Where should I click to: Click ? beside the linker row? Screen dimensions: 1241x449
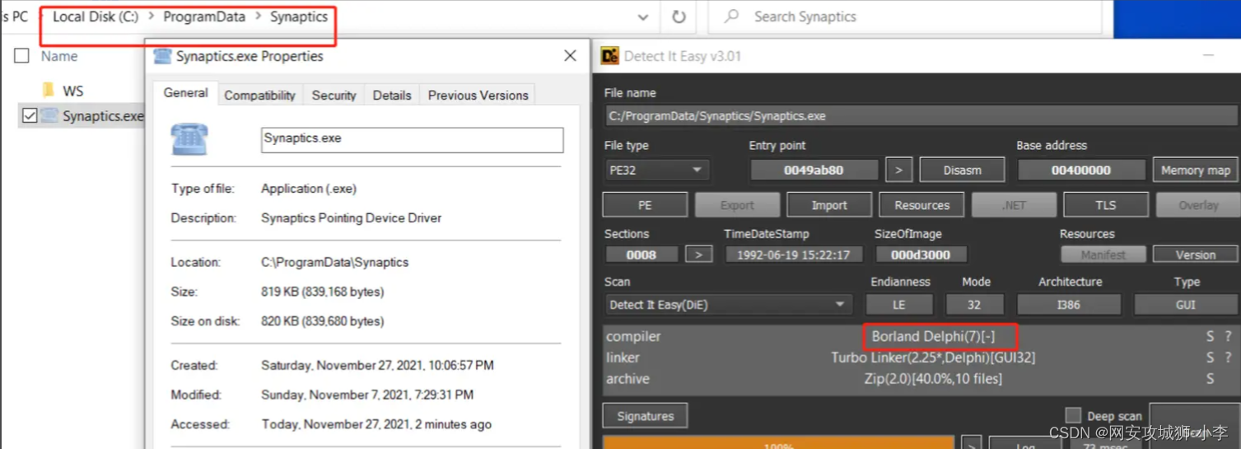tap(1228, 358)
